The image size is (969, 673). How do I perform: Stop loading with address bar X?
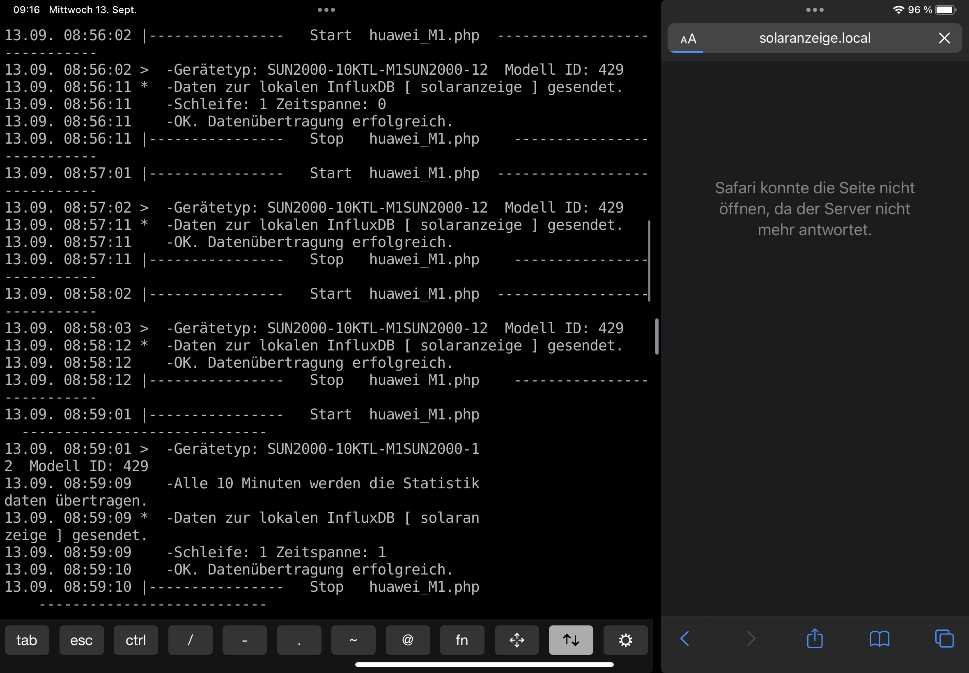click(944, 38)
